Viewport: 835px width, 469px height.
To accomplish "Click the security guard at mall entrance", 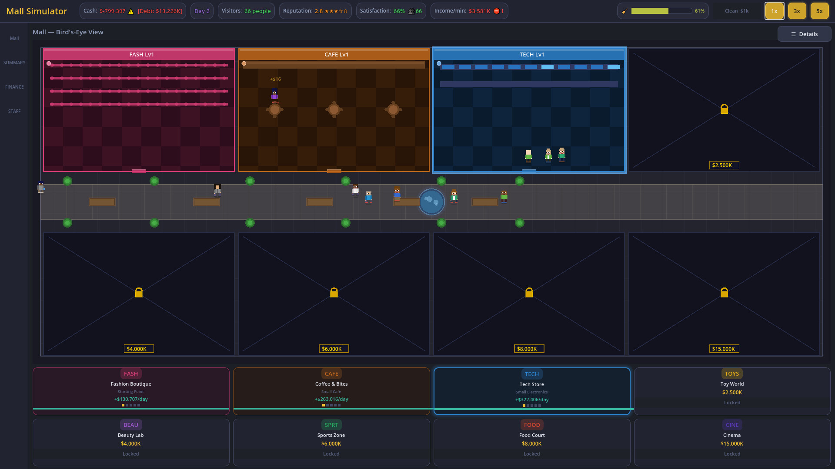I will click(41, 187).
